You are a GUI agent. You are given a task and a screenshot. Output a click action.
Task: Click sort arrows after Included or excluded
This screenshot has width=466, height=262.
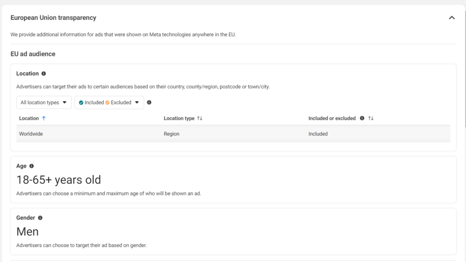pyautogui.click(x=371, y=118)
